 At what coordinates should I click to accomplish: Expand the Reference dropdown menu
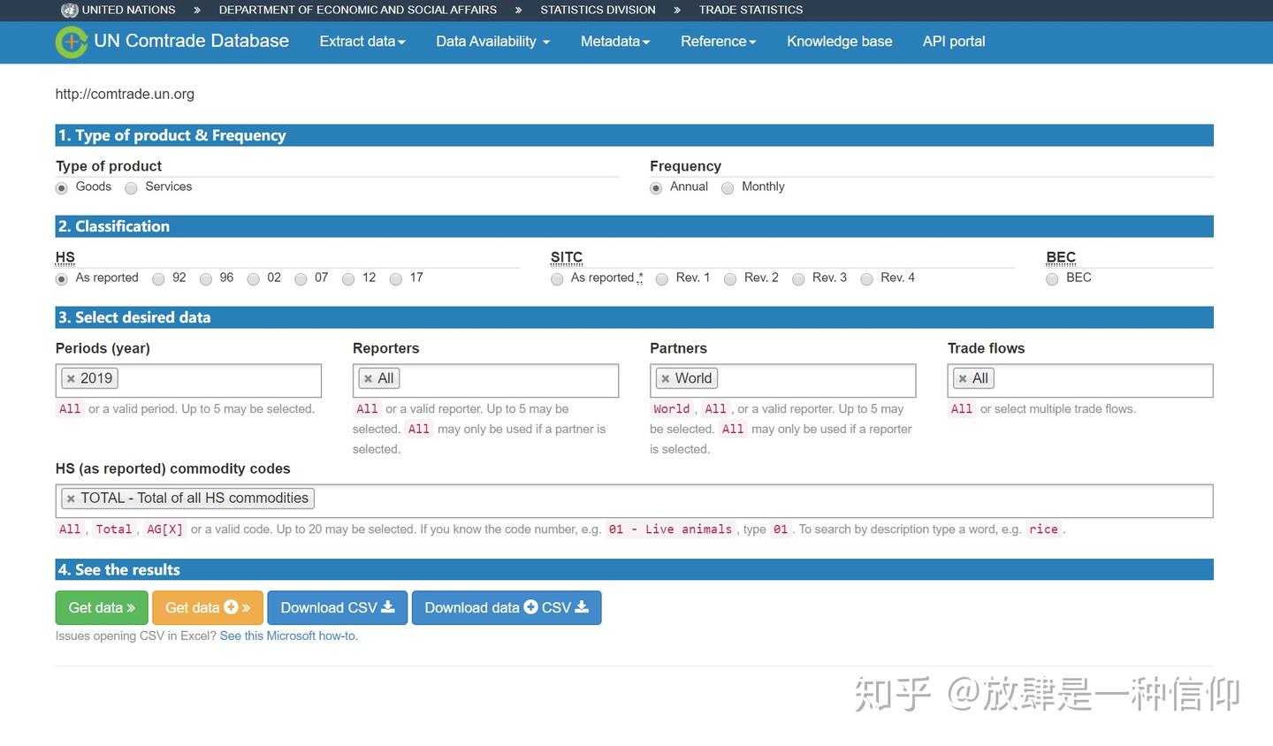pyautogui.click(x=719, y=42)
